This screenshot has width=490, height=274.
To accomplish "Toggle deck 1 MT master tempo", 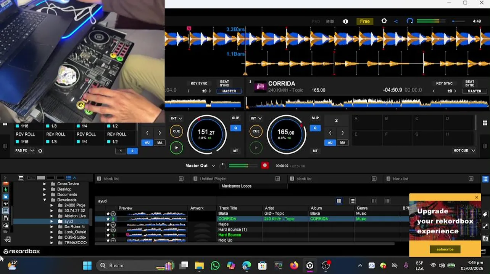I will (x=235, y=151).
